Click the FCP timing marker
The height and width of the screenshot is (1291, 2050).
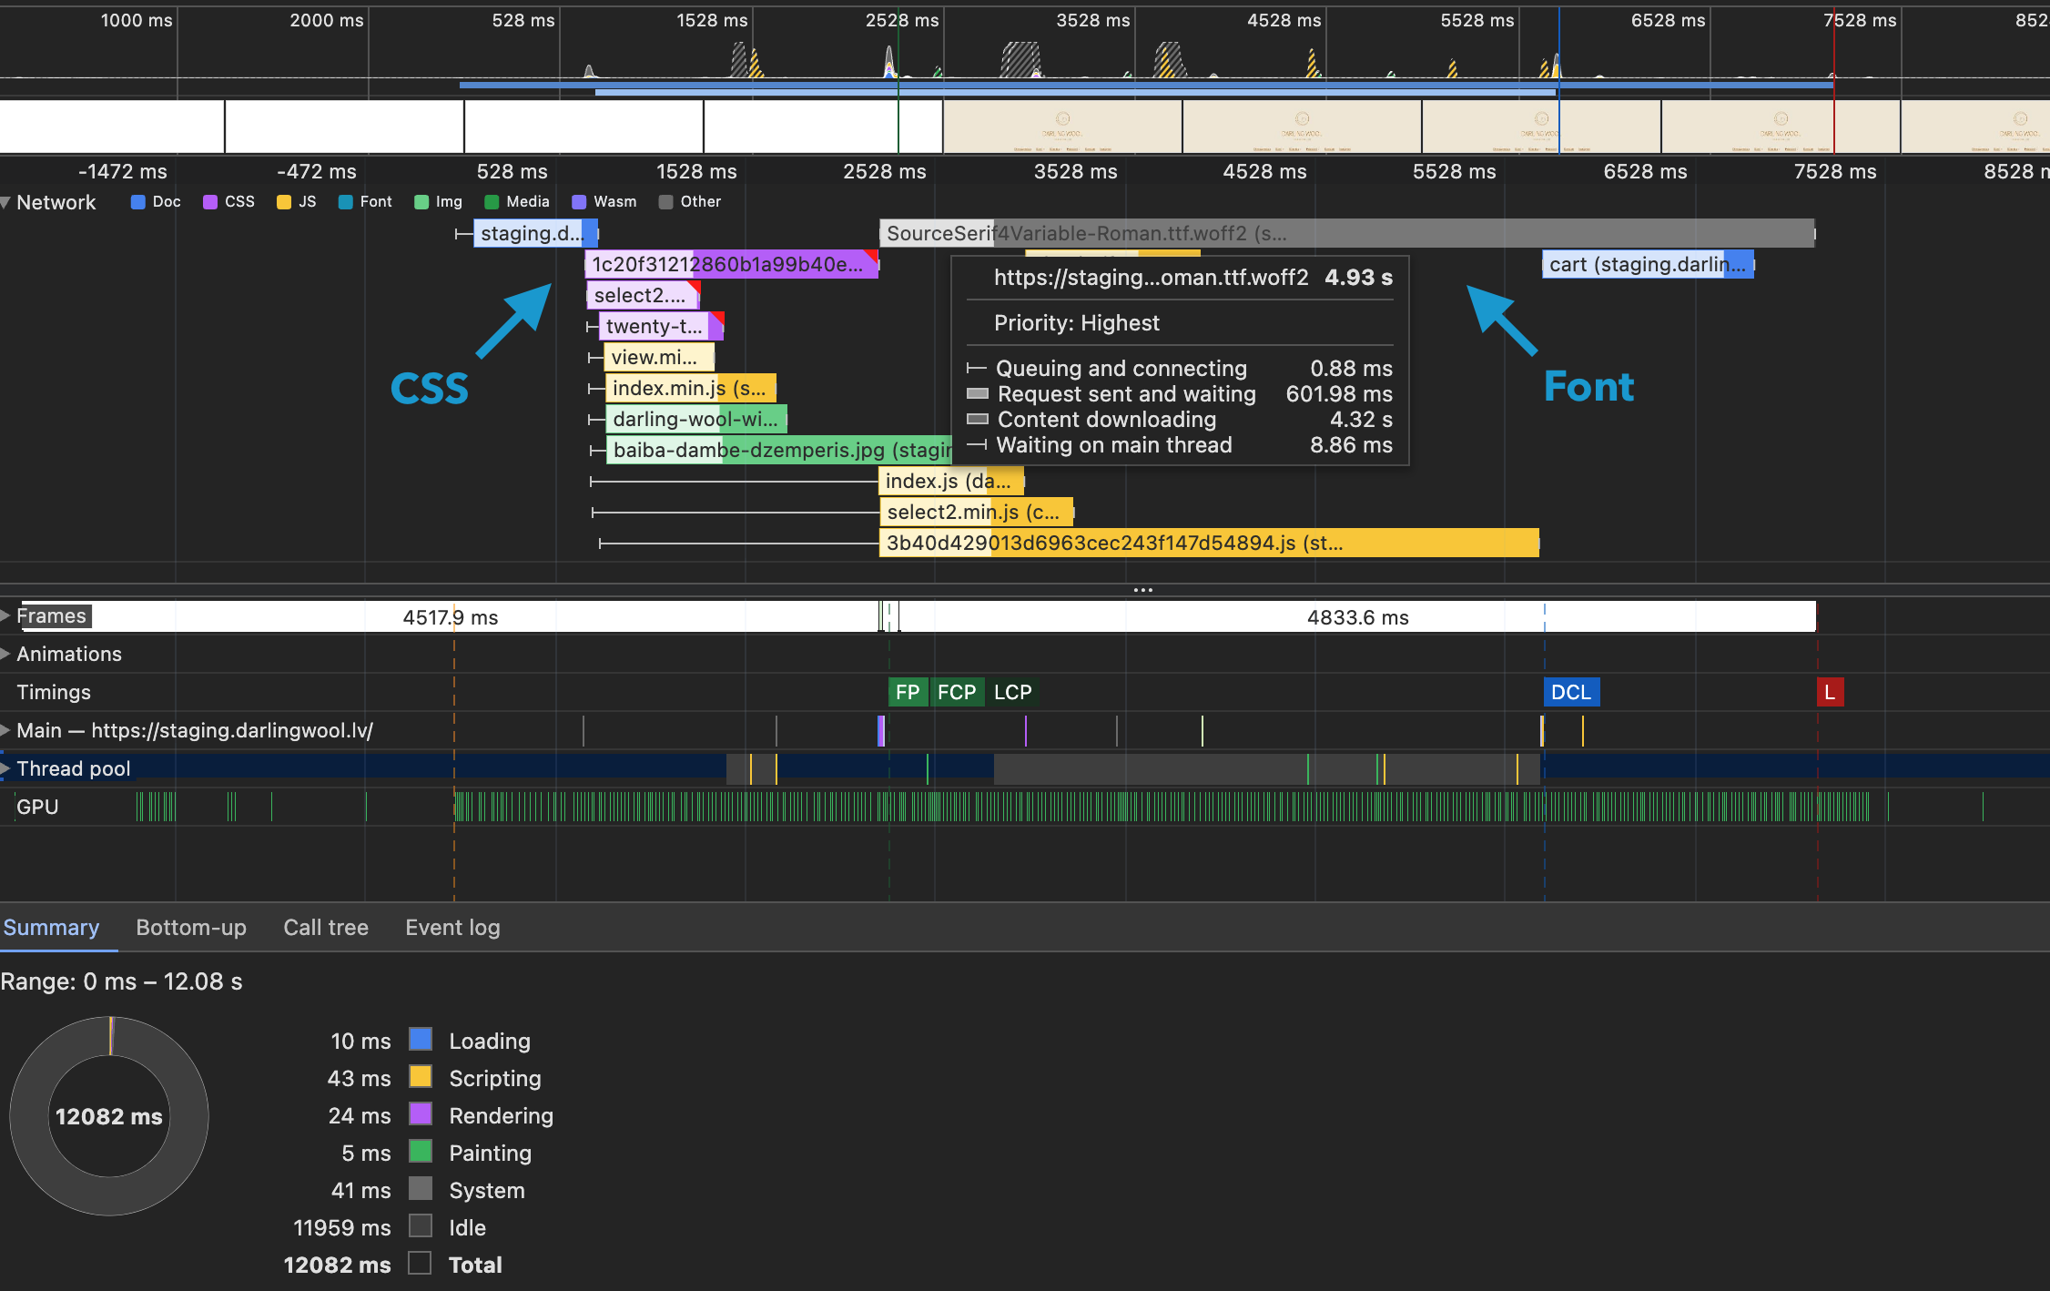click(x=957, y=692)
